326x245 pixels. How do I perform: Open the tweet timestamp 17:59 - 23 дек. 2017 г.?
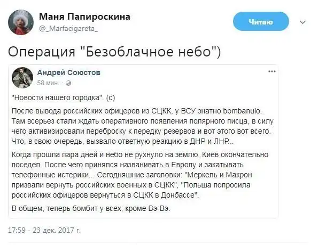44,230
